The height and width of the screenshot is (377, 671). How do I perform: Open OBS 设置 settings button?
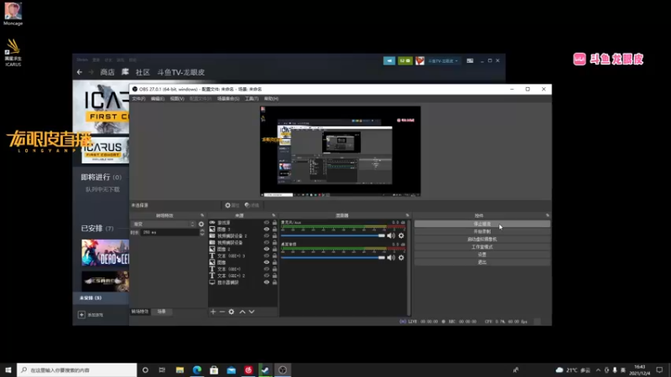(481, 255)
